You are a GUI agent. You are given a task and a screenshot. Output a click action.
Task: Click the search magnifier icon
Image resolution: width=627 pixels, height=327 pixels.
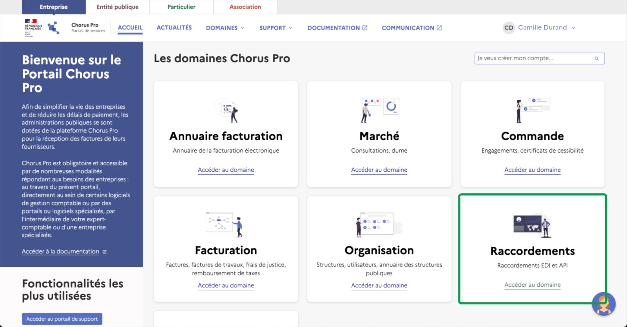click(x=596, y=59)
